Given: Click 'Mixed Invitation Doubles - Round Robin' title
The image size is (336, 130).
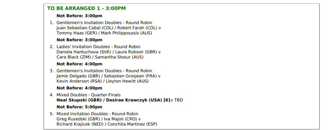Looking at the screenshot, I should pos(97,114).
